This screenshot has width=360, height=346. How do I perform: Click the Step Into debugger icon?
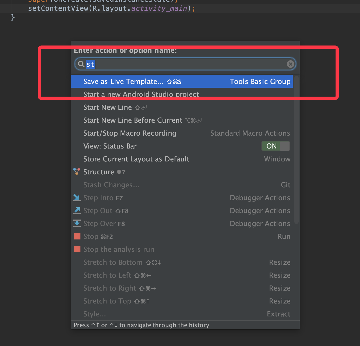point(77,197)
